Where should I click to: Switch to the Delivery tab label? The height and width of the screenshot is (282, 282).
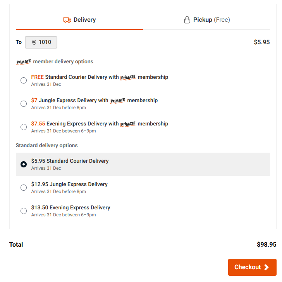point(84,20)
